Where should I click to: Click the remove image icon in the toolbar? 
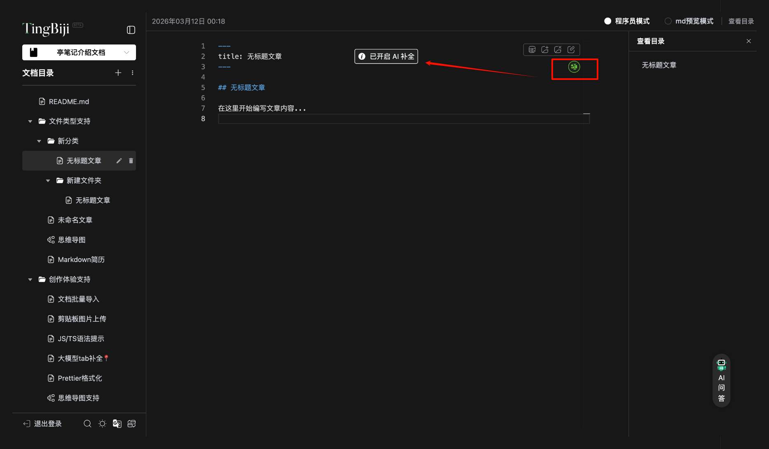(x=558, y=49)
